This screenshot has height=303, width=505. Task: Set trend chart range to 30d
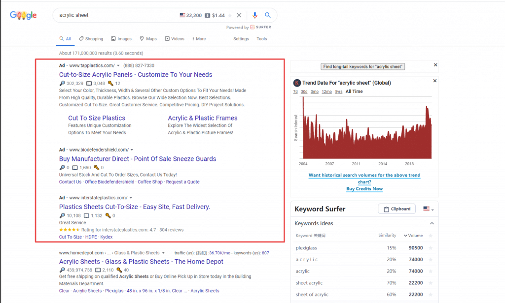pos(304,91)
